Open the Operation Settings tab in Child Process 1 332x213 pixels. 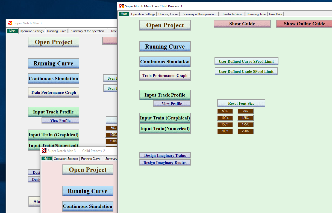point(143,14)
